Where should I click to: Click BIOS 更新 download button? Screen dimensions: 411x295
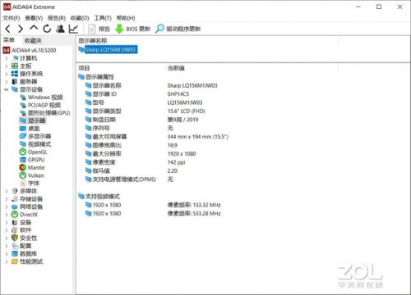click(x=132, y=29)
